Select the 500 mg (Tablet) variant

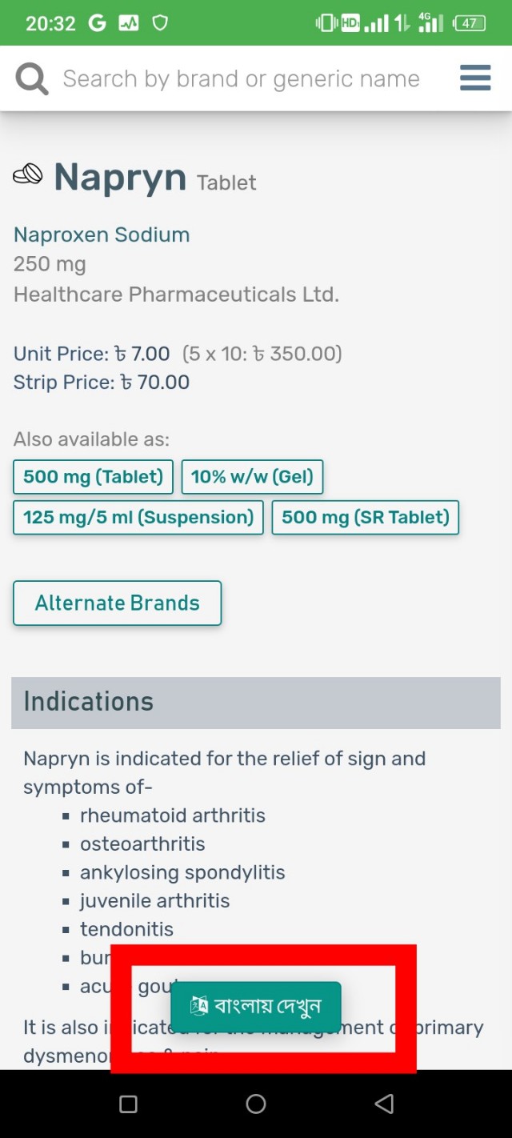point(93,477)
